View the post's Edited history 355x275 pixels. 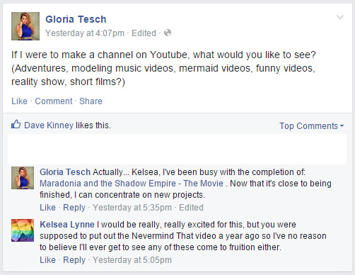point(144,33)
